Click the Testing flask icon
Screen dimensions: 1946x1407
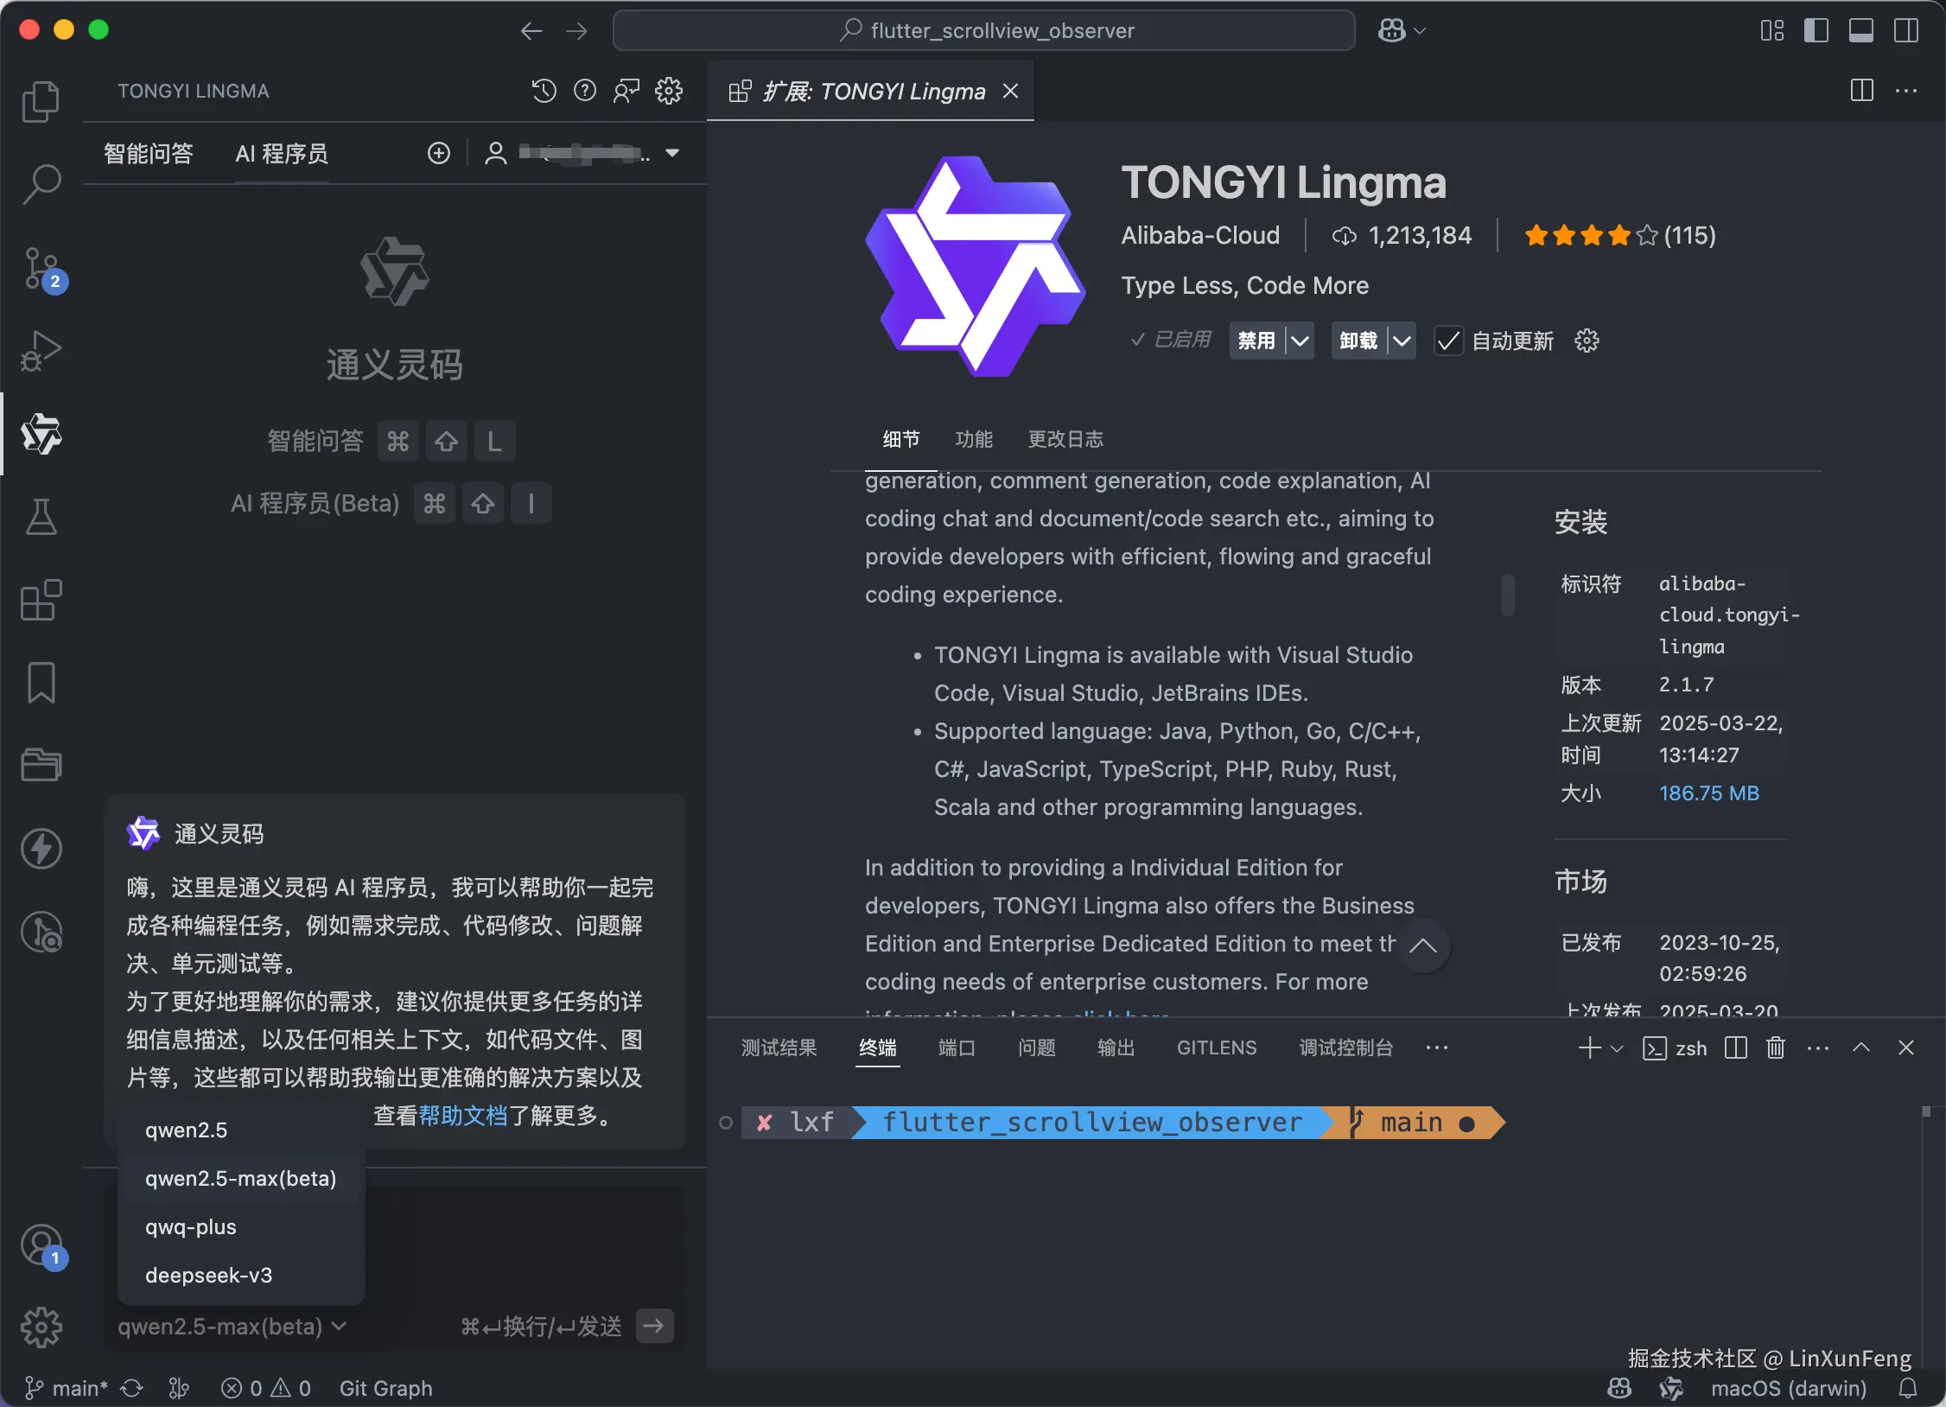41,517
